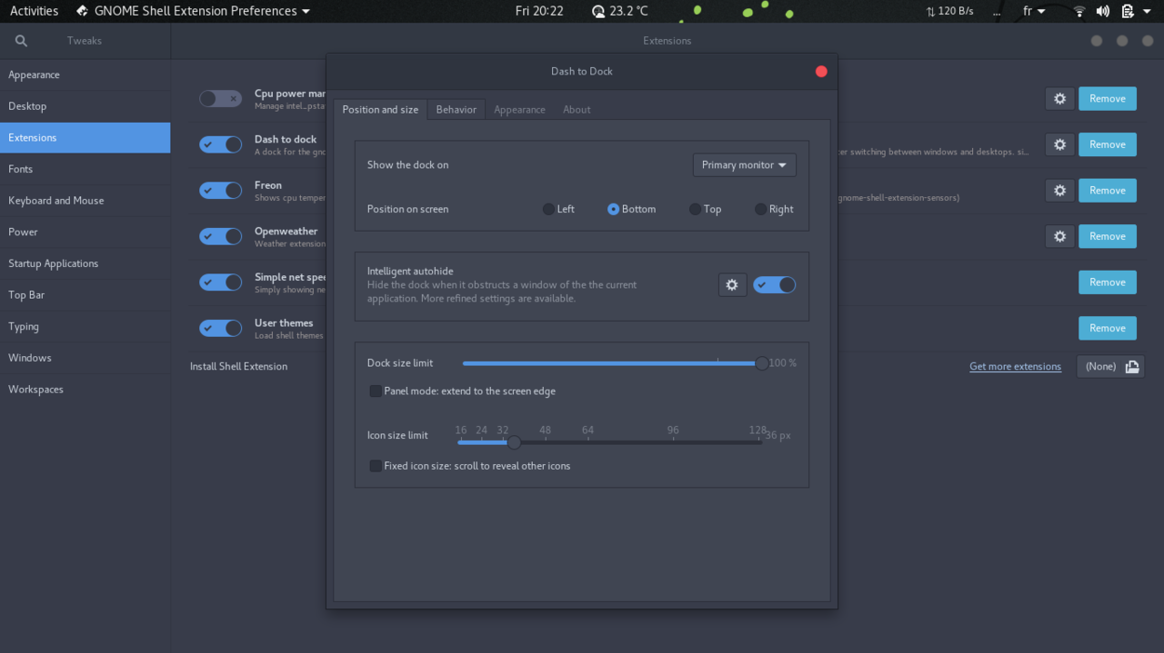Viewport: 1164px width, 653px height.
Task: Click the volume speaker icon
Action: point(1102,12)
